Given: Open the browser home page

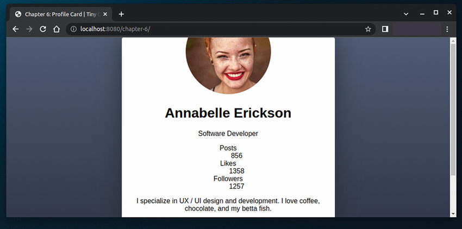Looking at the screenshot, I should [x=57, y=29].
